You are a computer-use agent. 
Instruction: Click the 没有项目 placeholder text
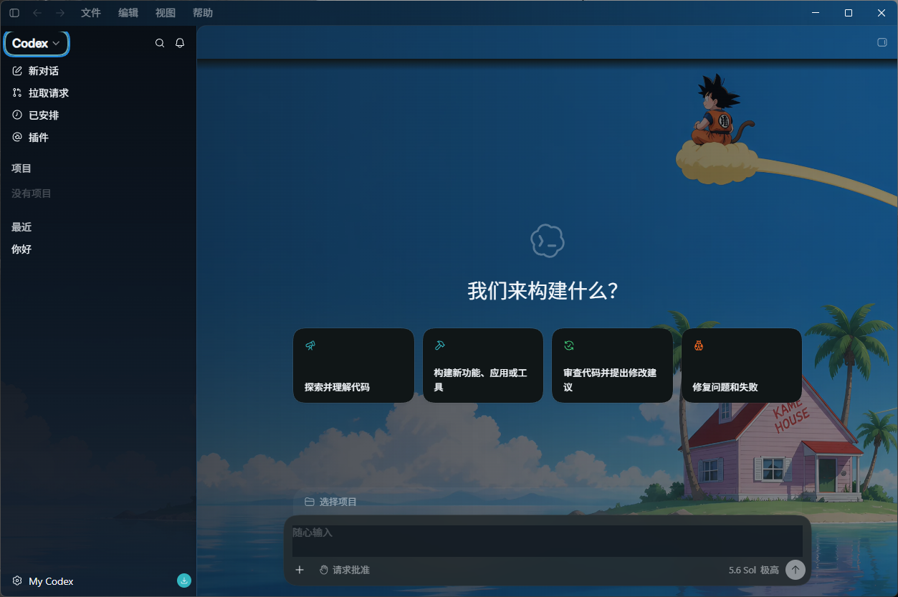coord(32,194)
